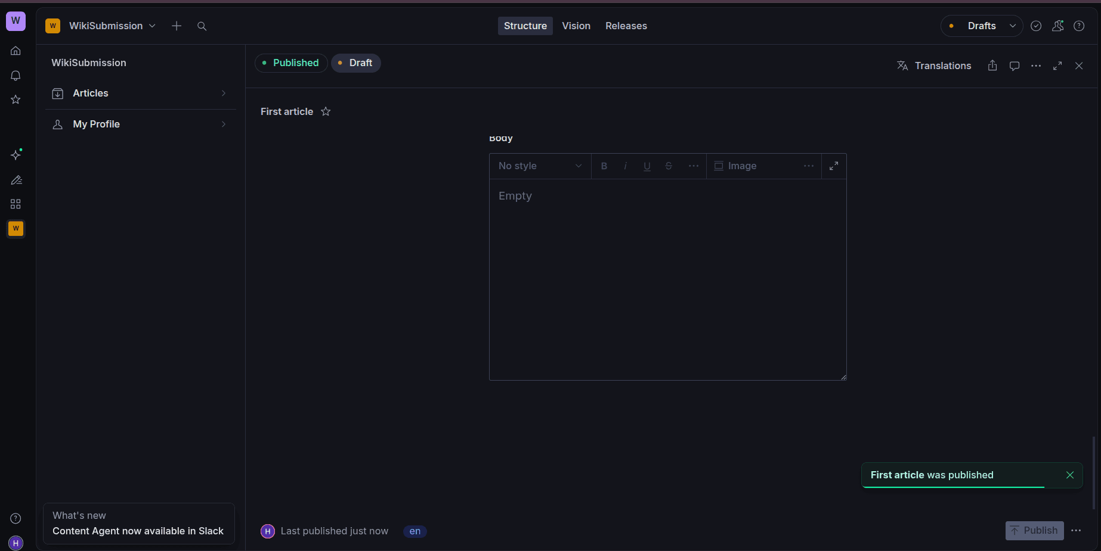Select the Published version chip
This screenshot has height=551, width=1101.
(291, 63)
